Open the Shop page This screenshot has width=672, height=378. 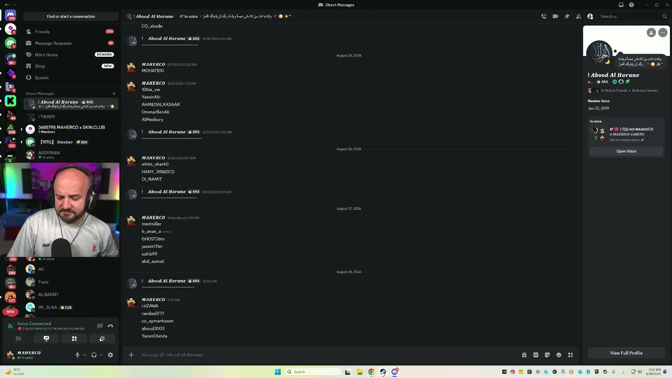(71, 66)
